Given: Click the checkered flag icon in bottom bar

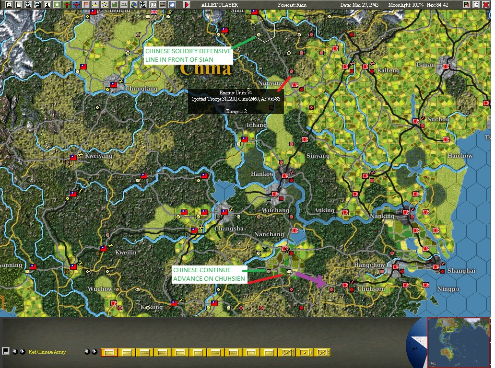Looking at the screenshot, I should 5,351.
